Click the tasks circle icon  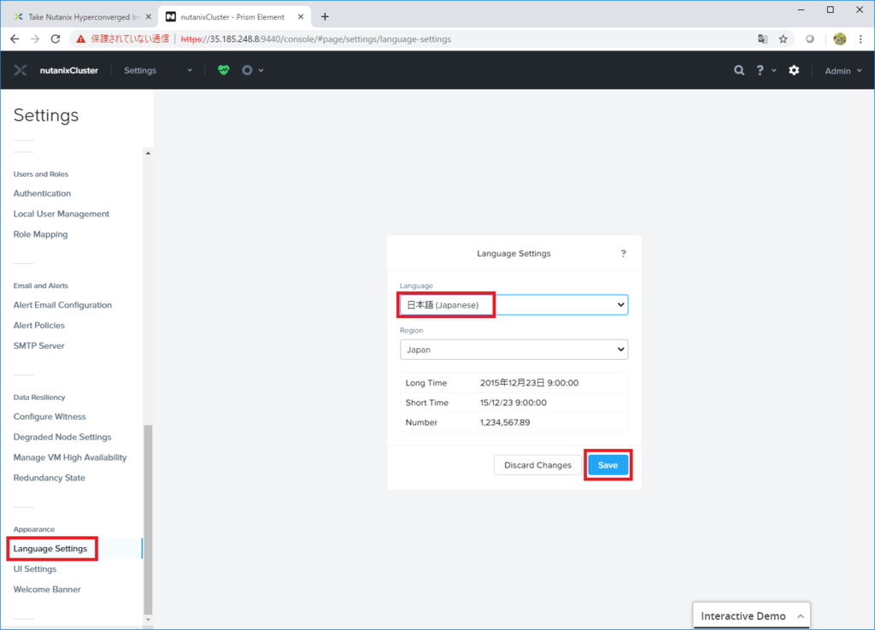pyautogui.click(x=247, y=70)
